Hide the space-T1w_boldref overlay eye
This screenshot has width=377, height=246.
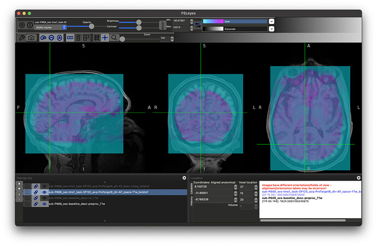(x=44, y=192)
